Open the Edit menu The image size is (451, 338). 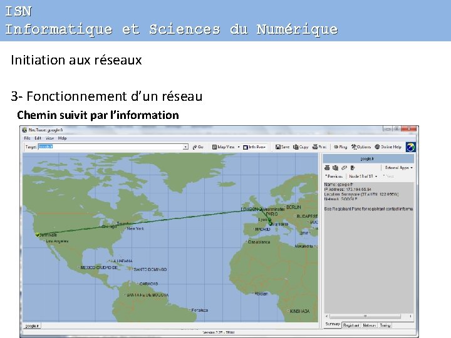click(x=38, y=138)
